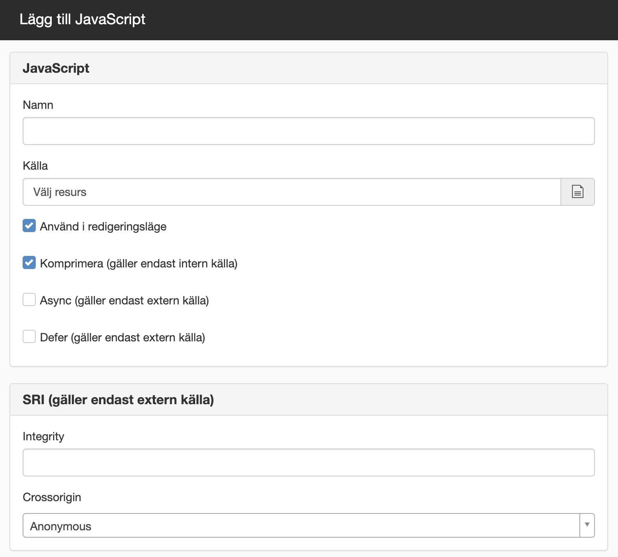Uncheck the Använd i redigeringsläge checkbox
Image resolution: width=618 pixels, height=557 pixels.
point(29,226)
